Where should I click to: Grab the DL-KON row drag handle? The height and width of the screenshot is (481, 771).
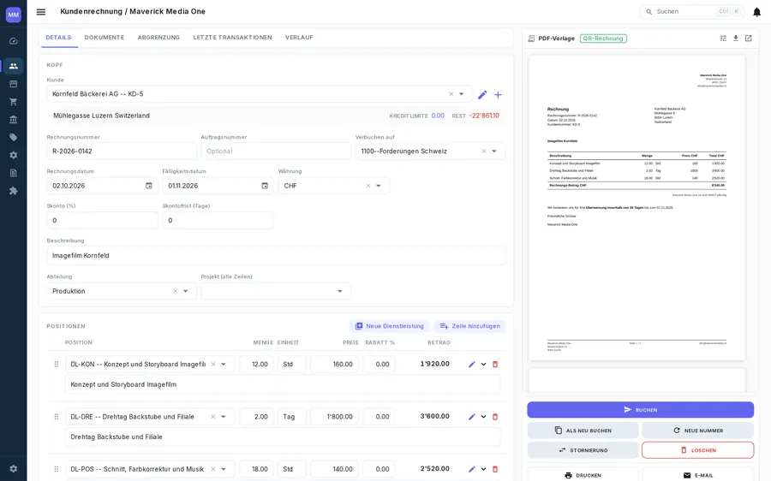[x=56, y=364]
